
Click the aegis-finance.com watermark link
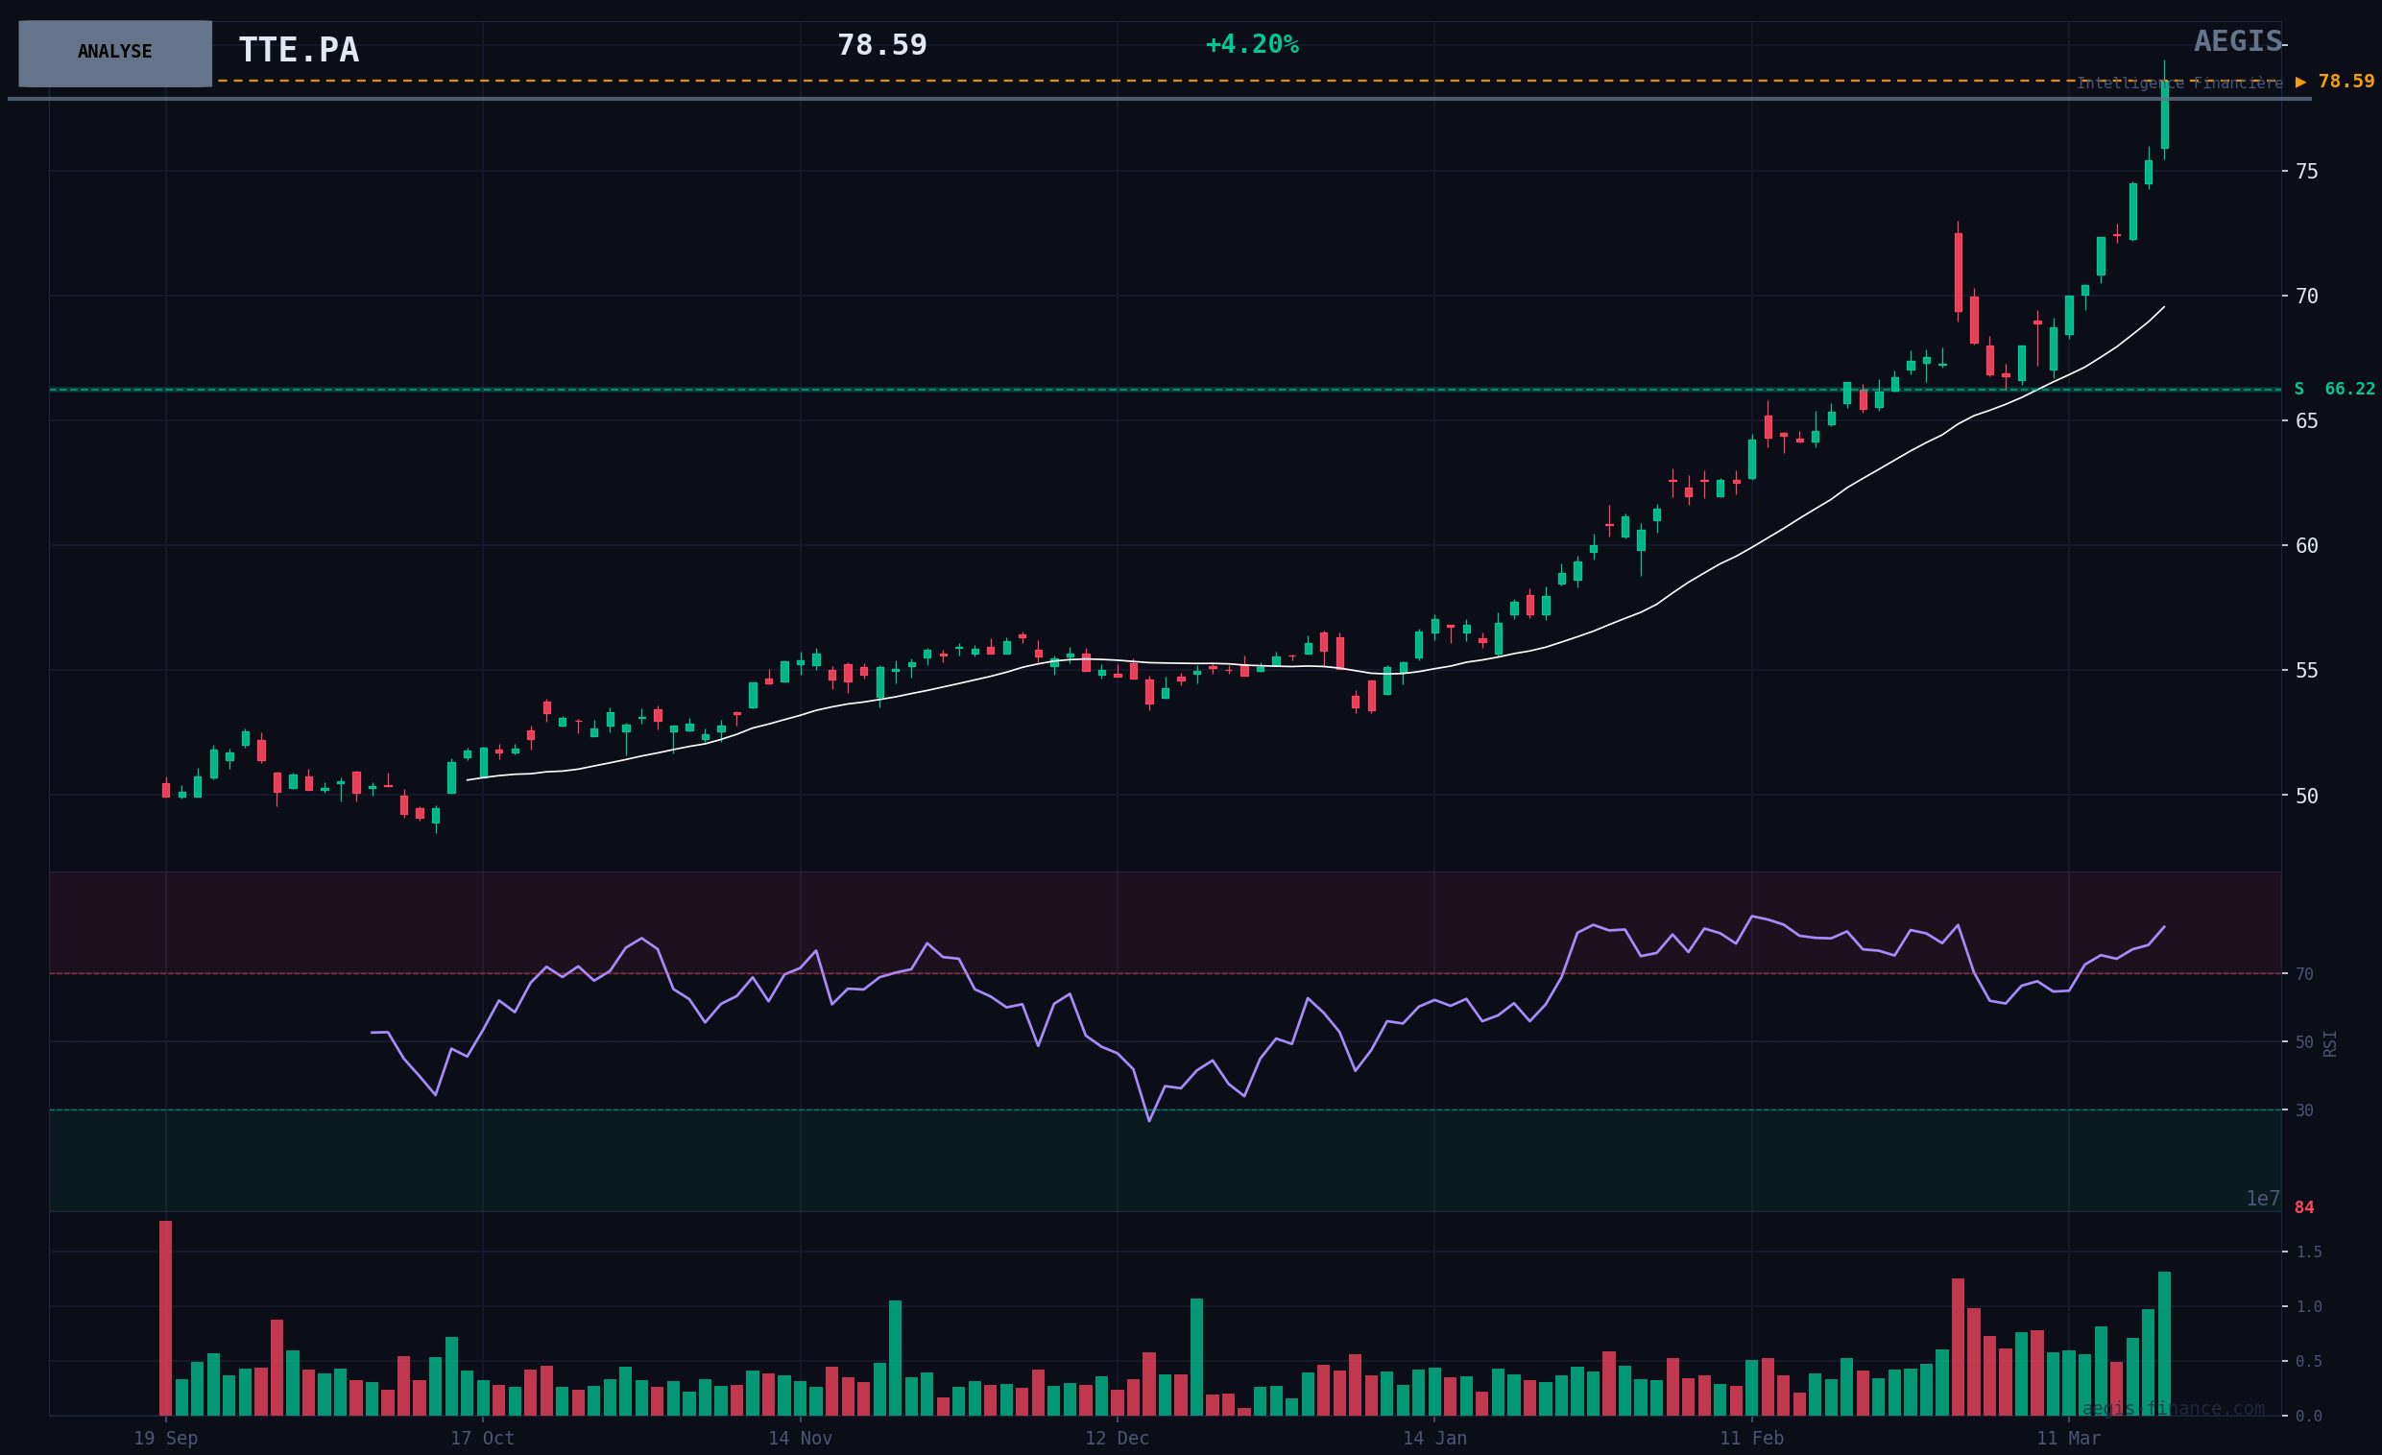click(x=2173, y=1409)
